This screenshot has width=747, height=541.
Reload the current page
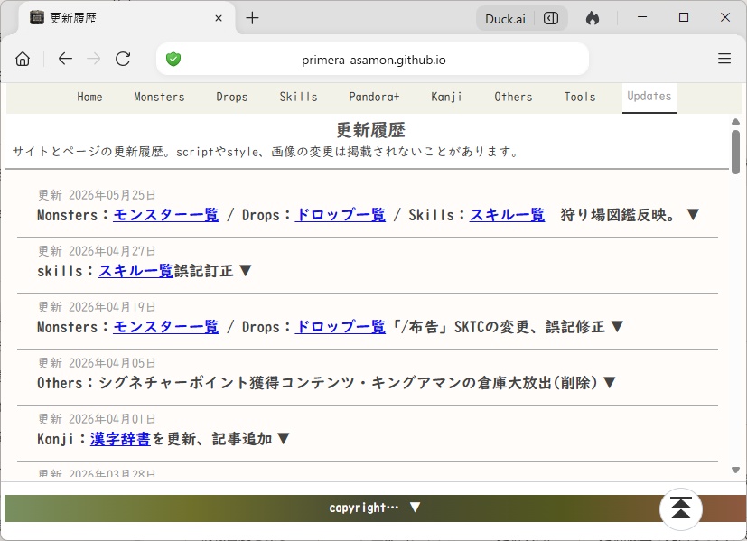[x=123, y=59]
